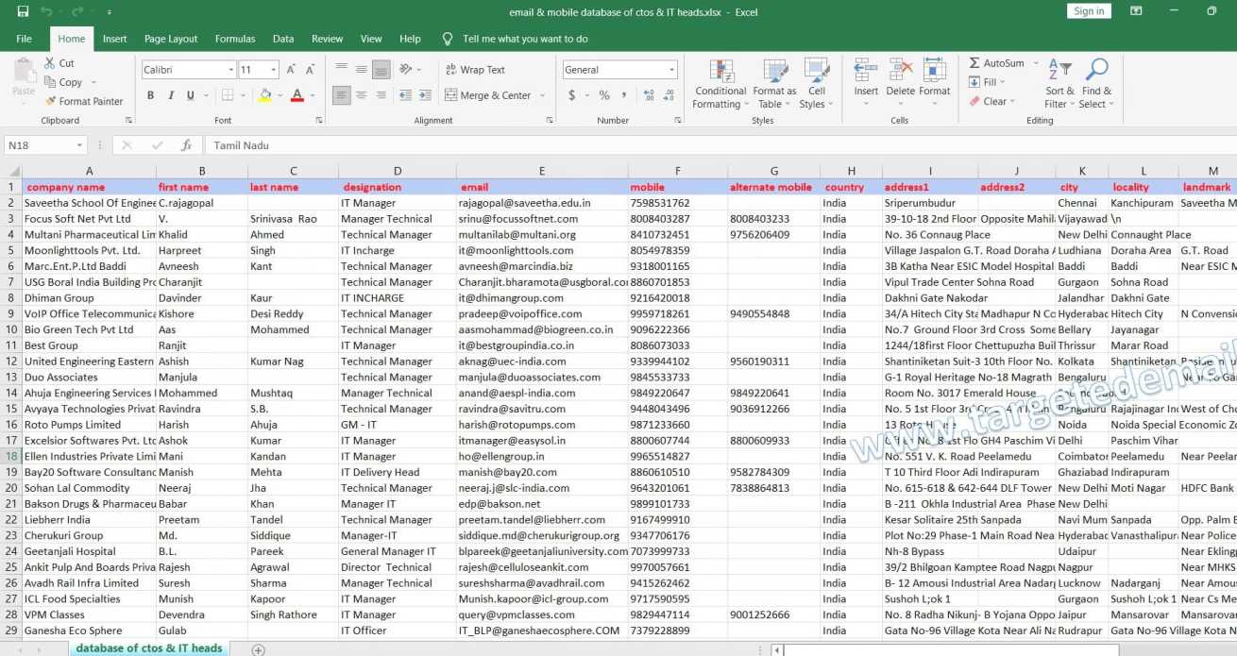The image size is (1237, 656).
Task: Click the AutoSum sigma icon
Action: tap(974, 63)
